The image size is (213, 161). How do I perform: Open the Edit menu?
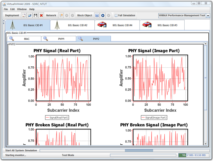pos(12,9)
